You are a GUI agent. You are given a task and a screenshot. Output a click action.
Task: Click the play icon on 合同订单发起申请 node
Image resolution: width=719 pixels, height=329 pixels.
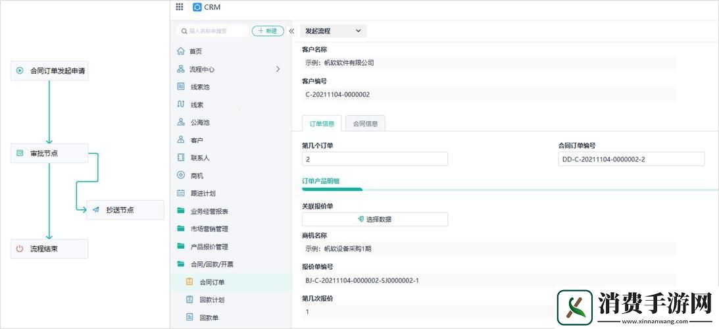(20, 70)
